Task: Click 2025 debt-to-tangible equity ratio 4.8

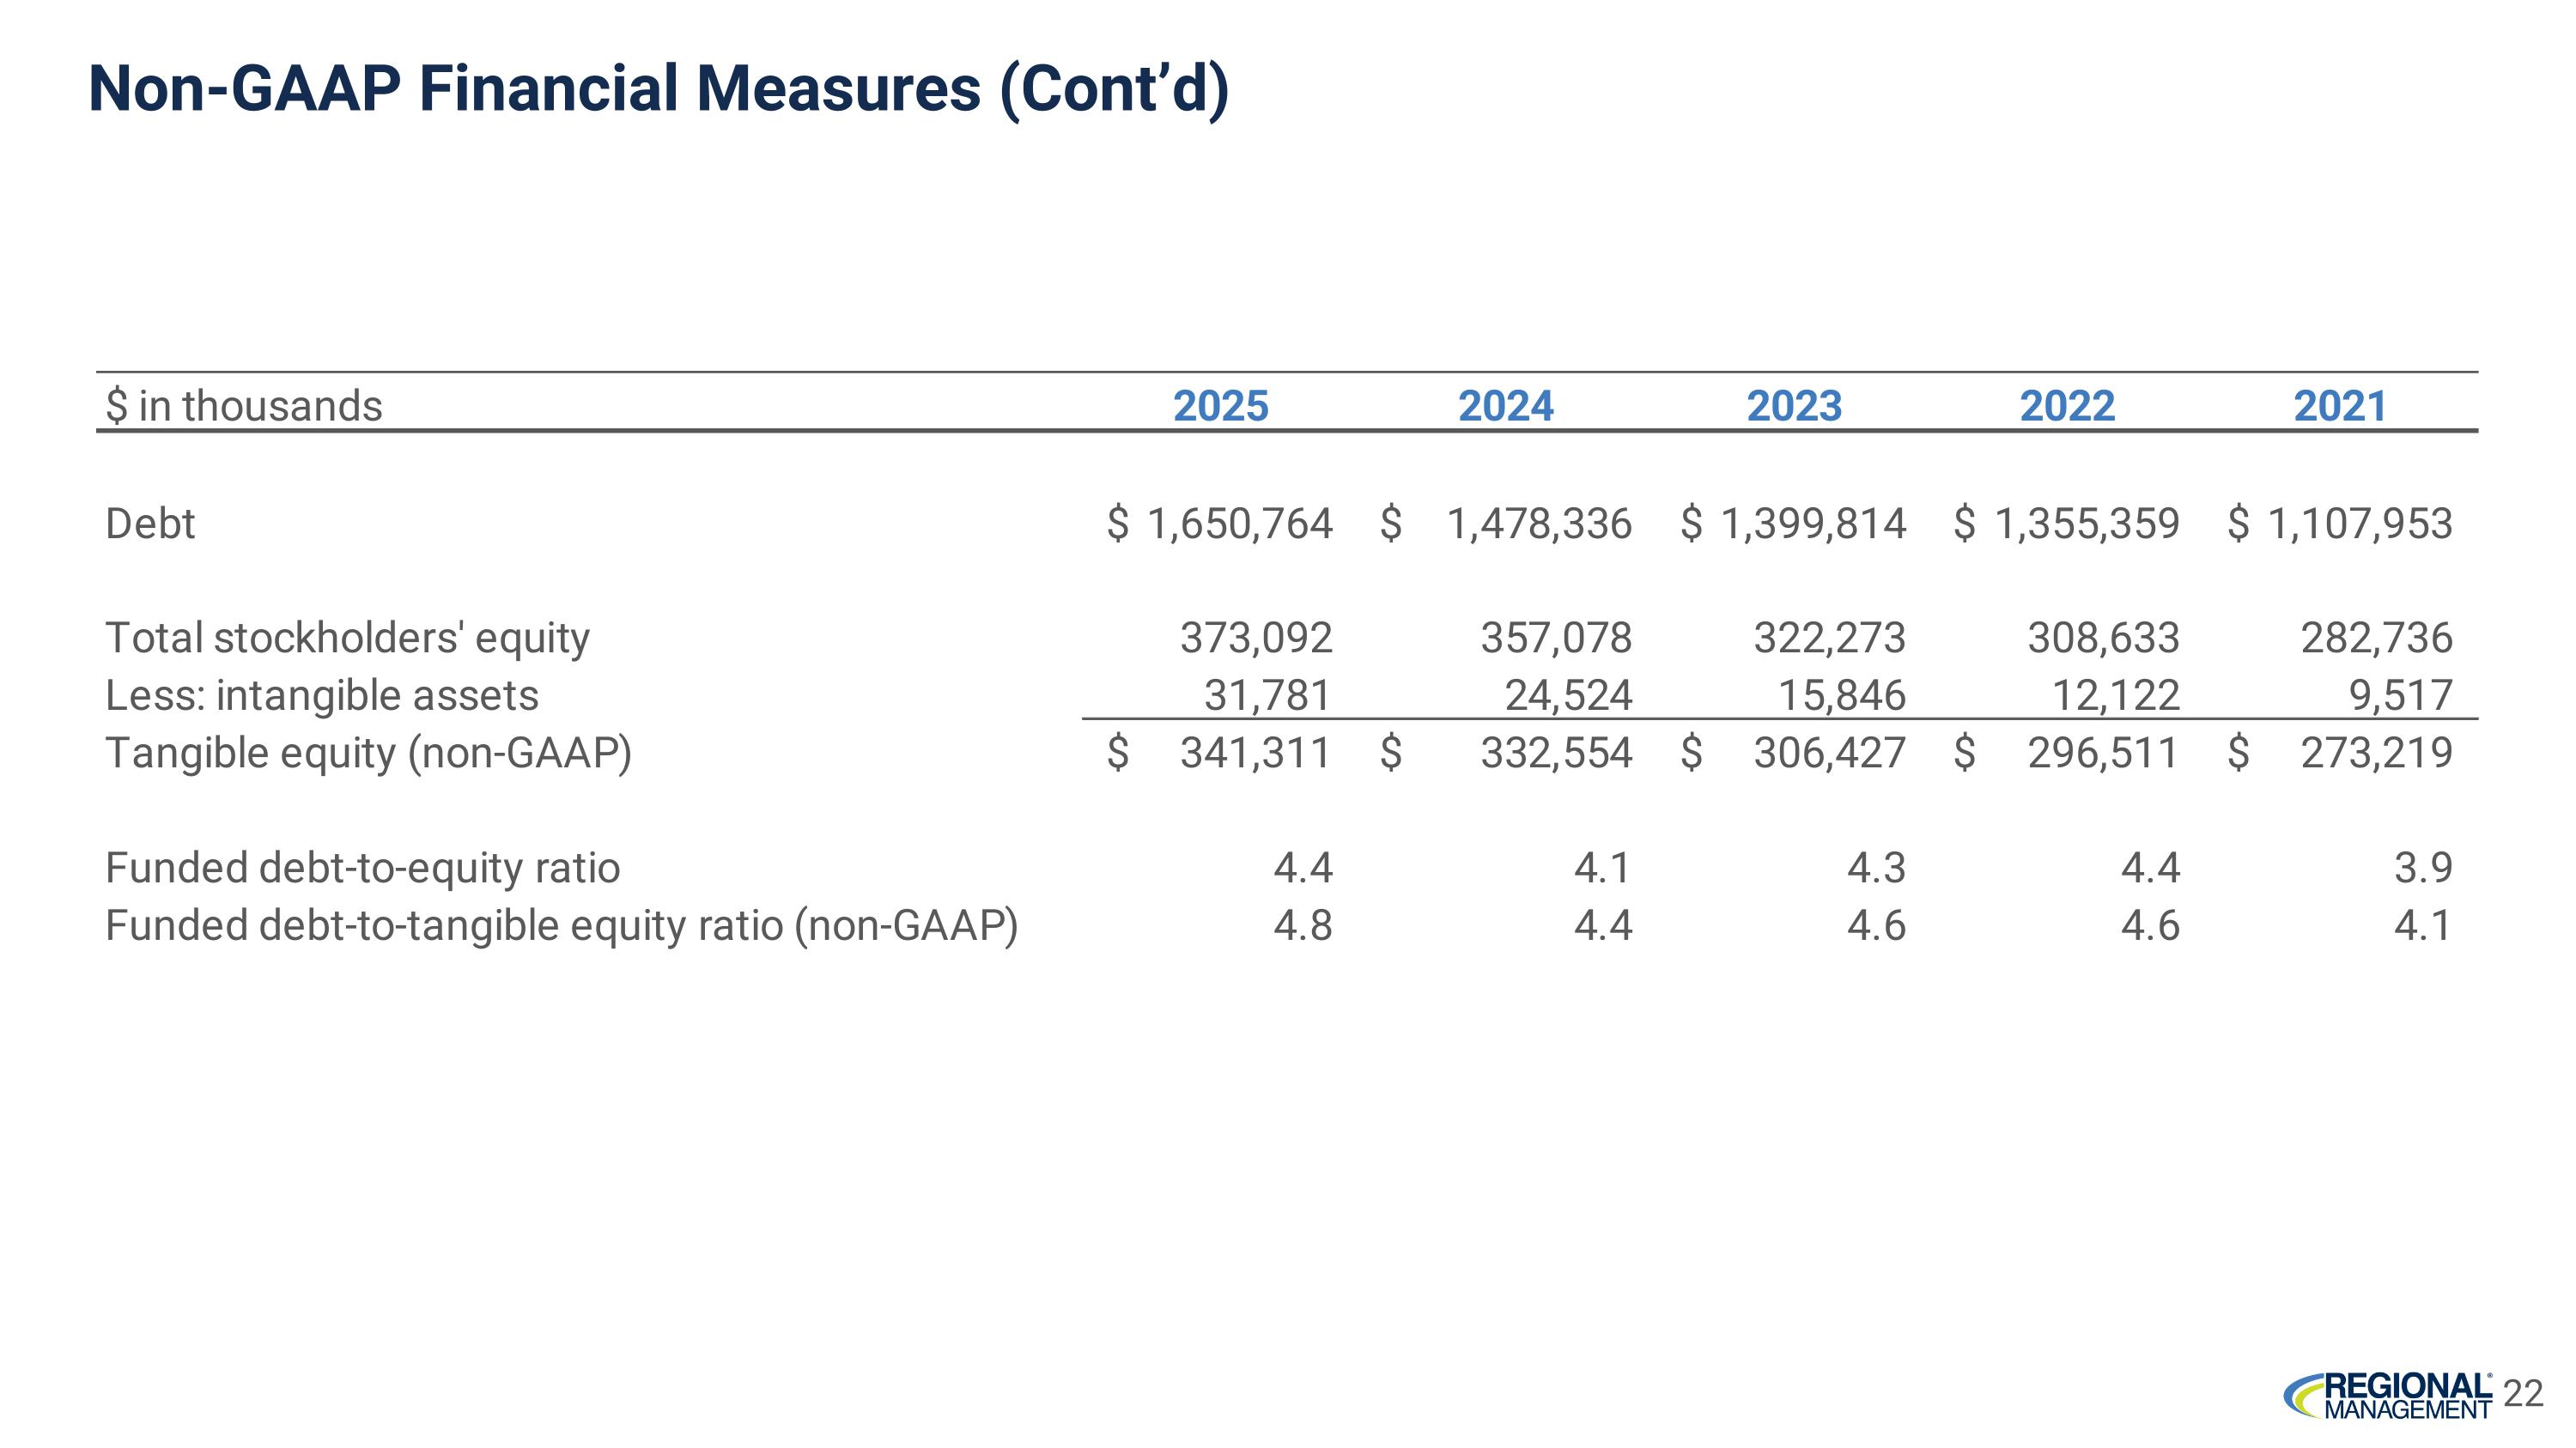Action: coord(1302,925)
